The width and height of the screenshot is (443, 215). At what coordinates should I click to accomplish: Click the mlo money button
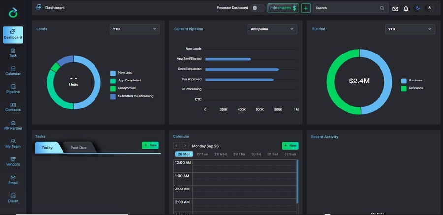(283, 8)
